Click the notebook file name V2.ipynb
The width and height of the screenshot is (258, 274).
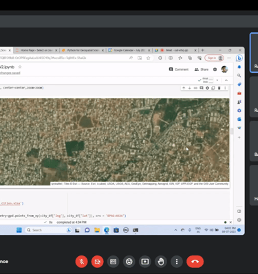click(7, 67)
